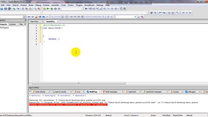Click the Abort build icon
The width and height of the screenshot is (208, 117).
click(x=59, y=9)
